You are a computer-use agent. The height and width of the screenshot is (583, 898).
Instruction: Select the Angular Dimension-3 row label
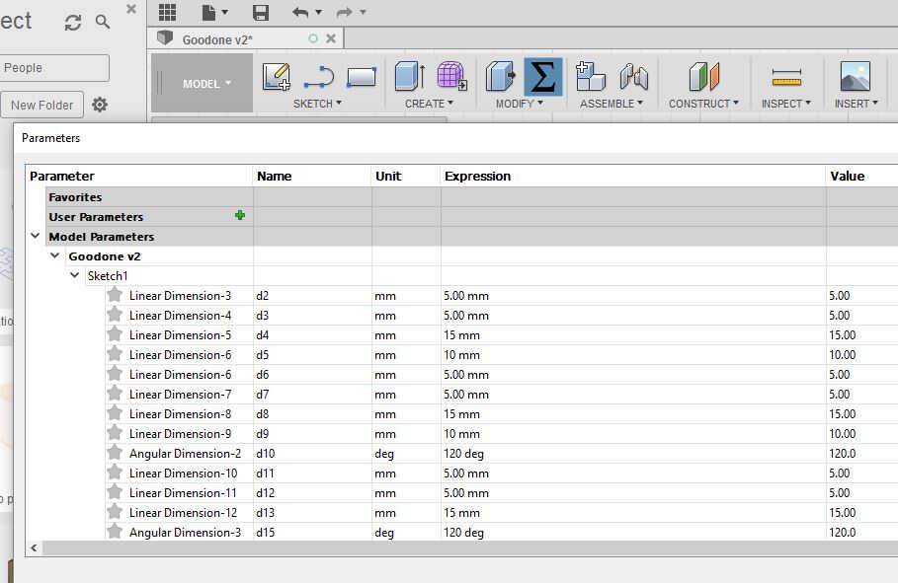pyautogui.click(x=185, y=532)
